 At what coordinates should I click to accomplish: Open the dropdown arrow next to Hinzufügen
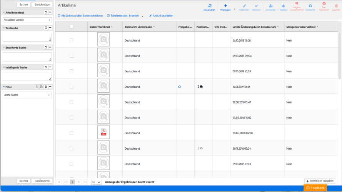[235, 9]
